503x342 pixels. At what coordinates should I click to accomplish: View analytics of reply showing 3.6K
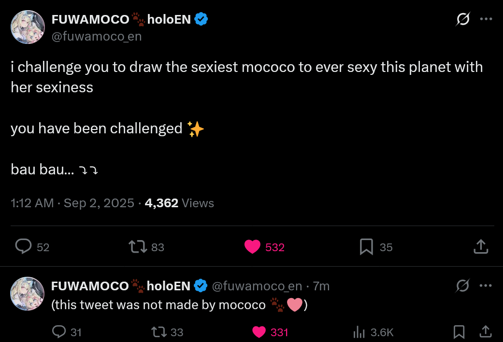359,332
